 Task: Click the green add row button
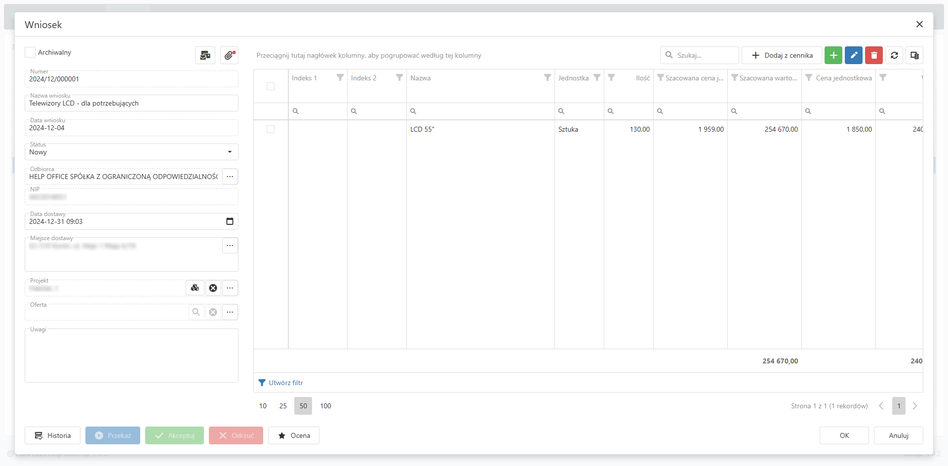833,55
